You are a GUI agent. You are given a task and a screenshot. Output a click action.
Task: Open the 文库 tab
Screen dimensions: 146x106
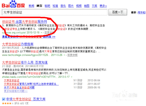(x=95, y=6)
